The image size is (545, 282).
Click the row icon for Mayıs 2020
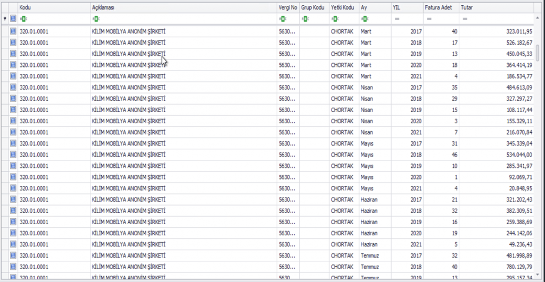click(x=13, y=177)
